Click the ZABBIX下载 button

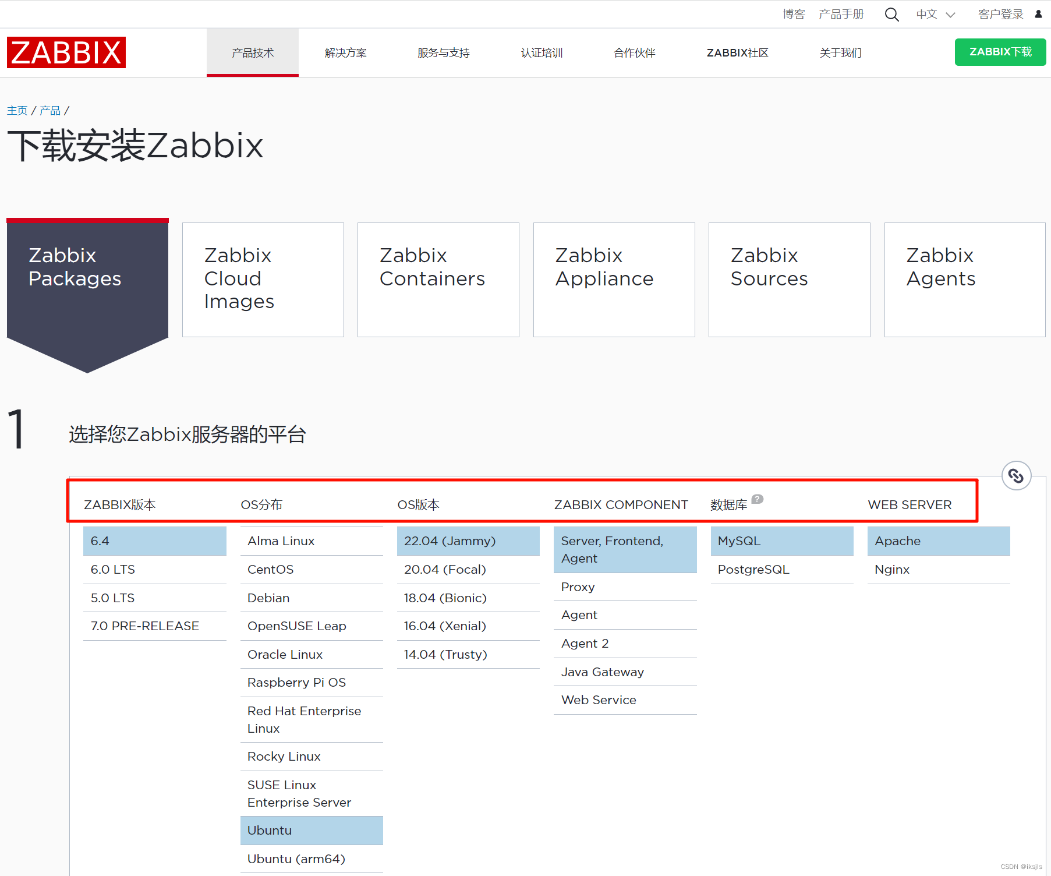[x=1000, y=52]
